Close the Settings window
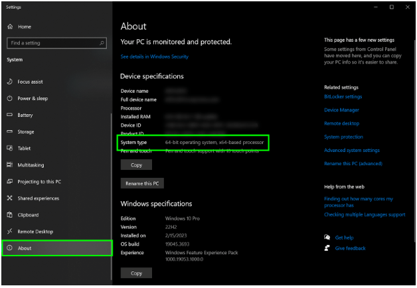 point(408,7)
